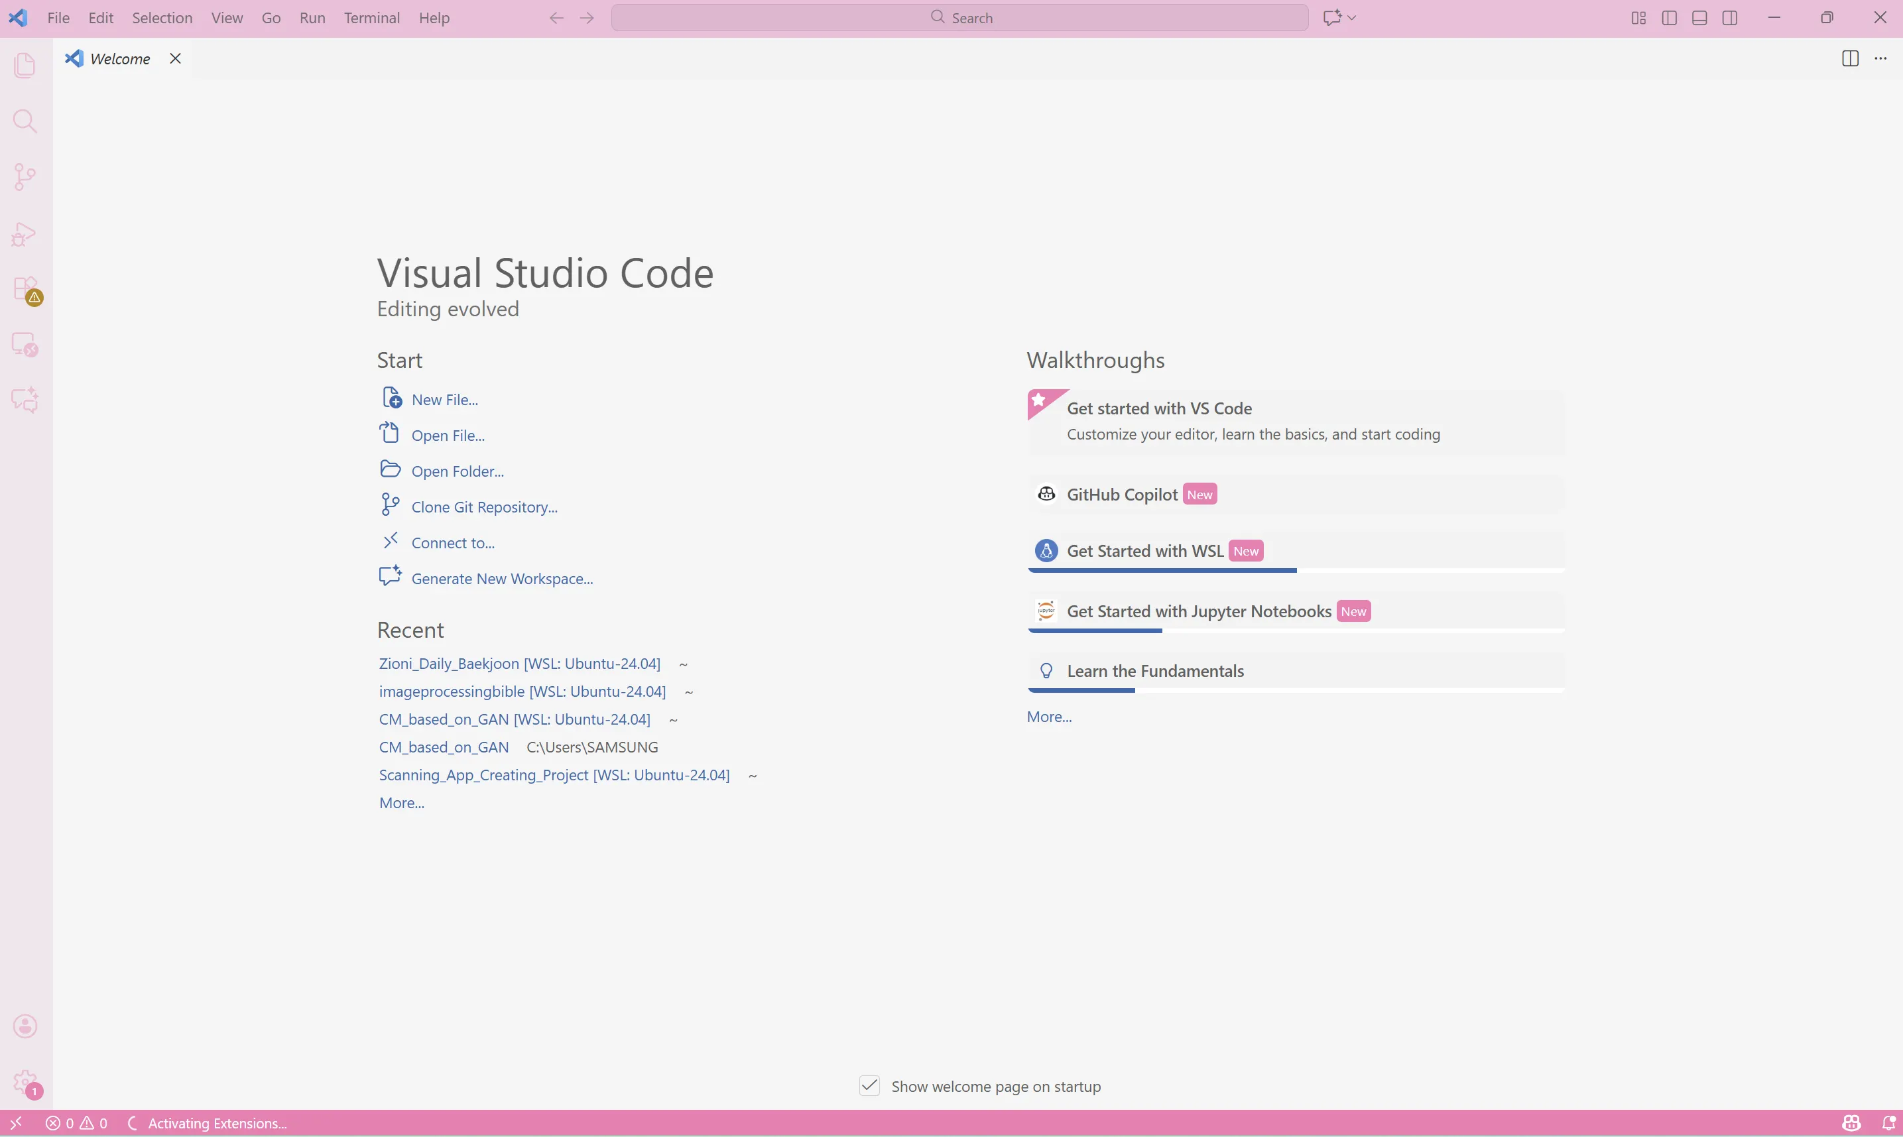
Task: Click the command center Search field
Action: pos(959,18)
